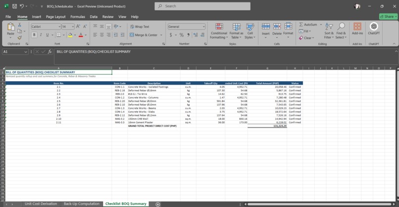The width and height of the screenshot is (399, 207).
Task: Apply yellow Fill Color swatch
Action: coord(70,35)
